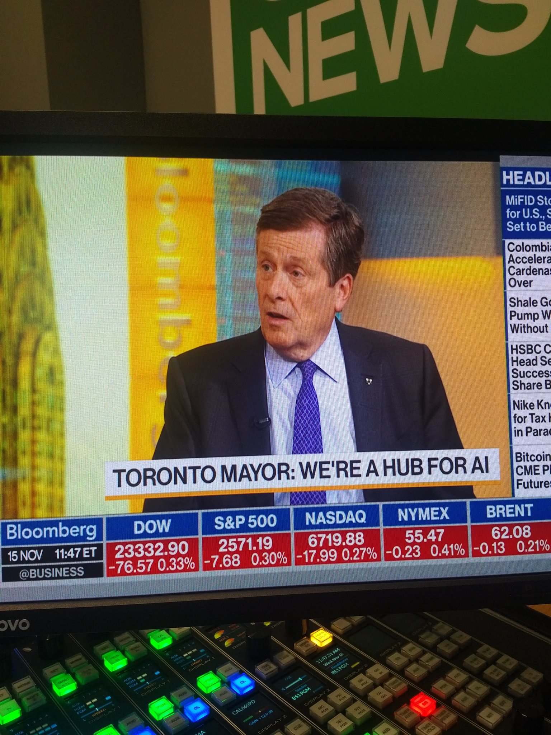This screenshot has height=735, width=551.
Task: Open the Colombia headline item
Action: point(528,265)
